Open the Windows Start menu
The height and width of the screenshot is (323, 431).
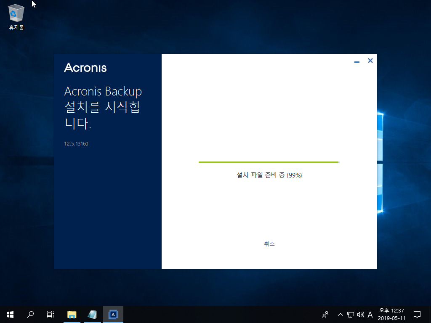pyautogui.click(x=10, y=315)
